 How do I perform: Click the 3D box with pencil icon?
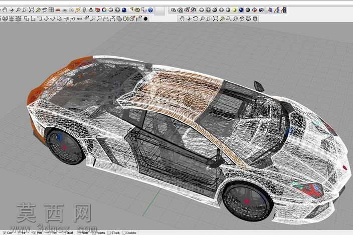point(132,19)
